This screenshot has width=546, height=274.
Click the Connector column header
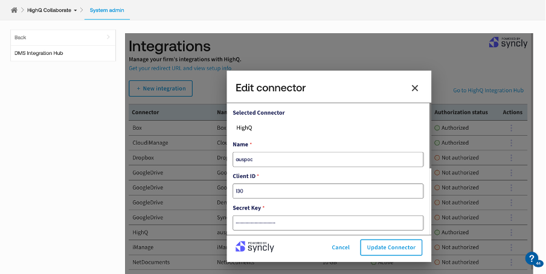point(145,112)
